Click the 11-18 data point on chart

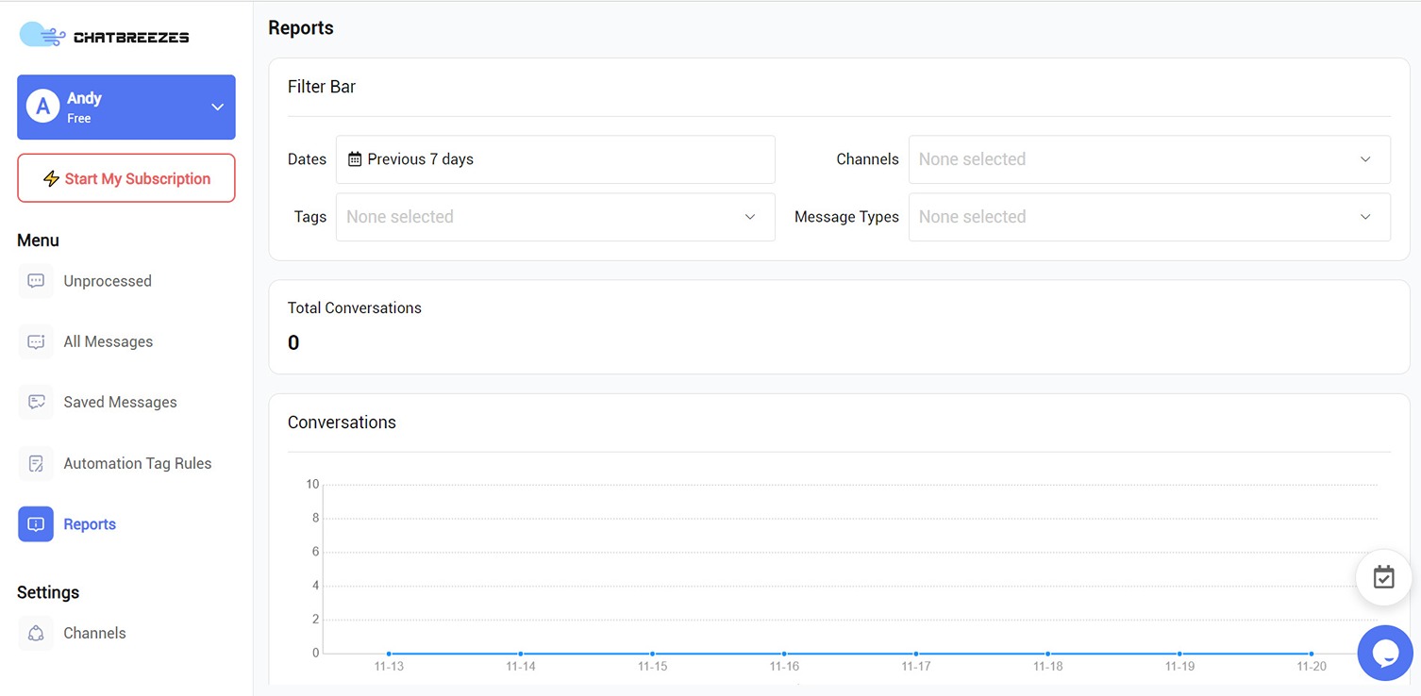1047,654
